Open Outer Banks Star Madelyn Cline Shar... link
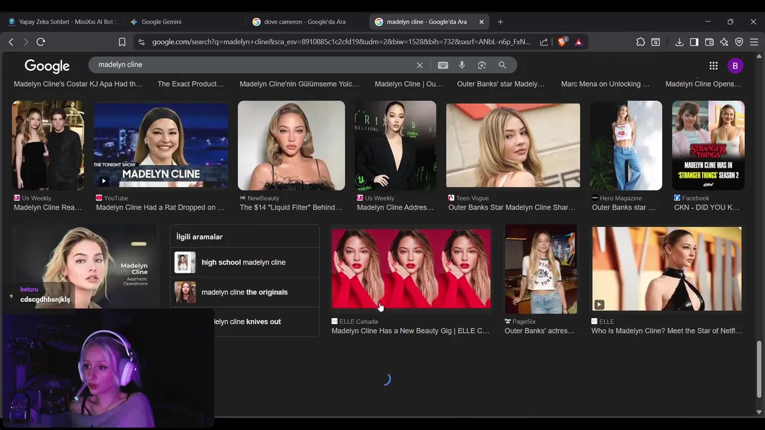 512,207
